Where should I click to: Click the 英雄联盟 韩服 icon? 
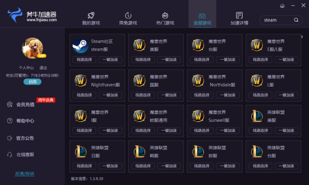tap(139, 151)
